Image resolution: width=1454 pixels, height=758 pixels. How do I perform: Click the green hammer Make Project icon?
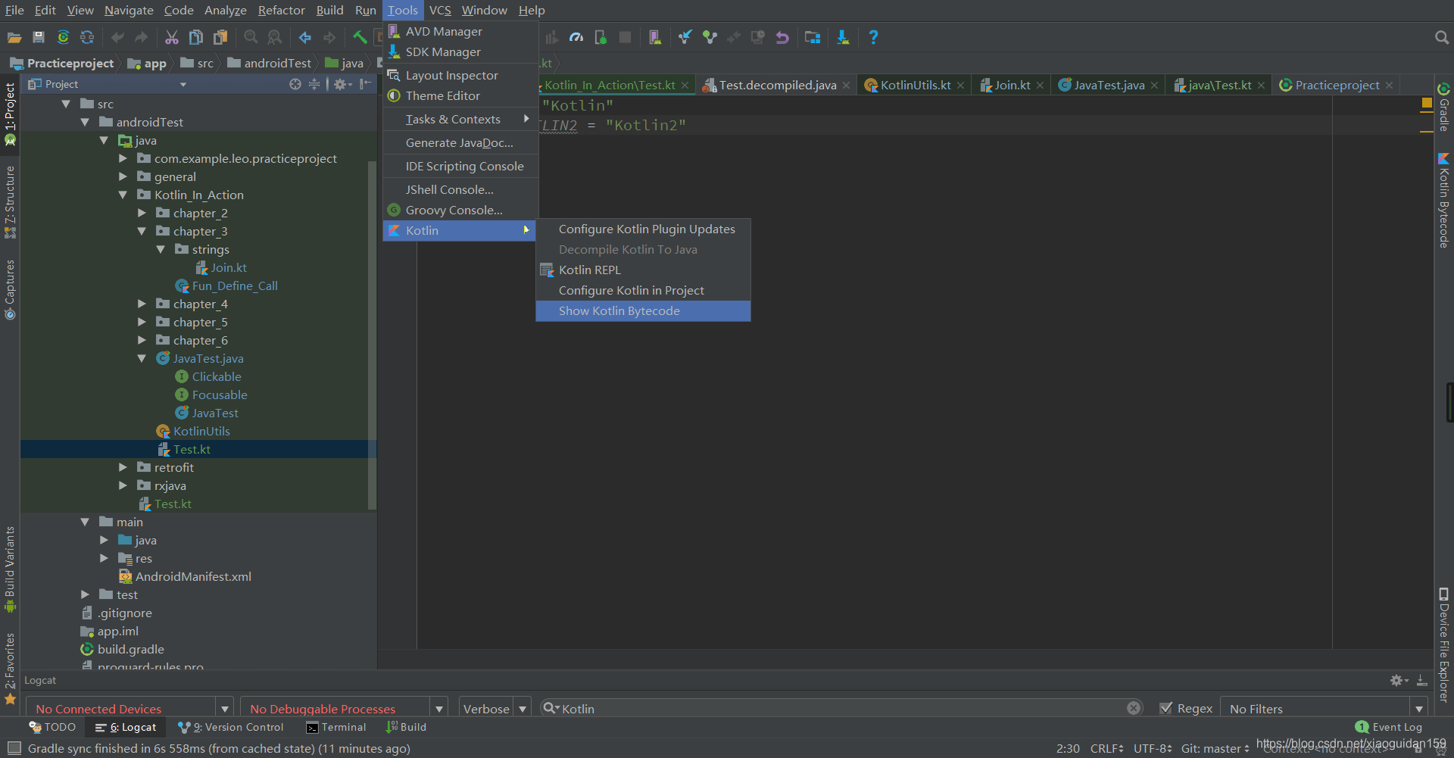click(x=360, y=37)
